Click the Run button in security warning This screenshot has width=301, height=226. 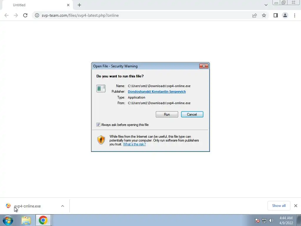167,114
